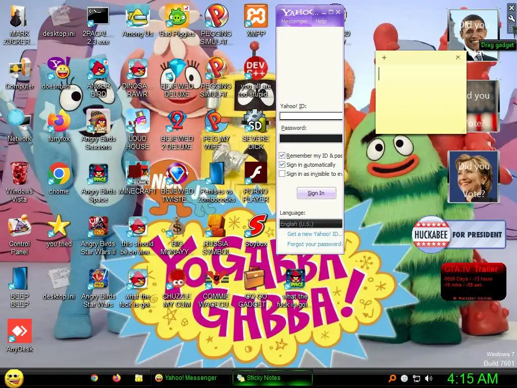
Task: Add a new sticky note with plus
Action: click(384, 58)
